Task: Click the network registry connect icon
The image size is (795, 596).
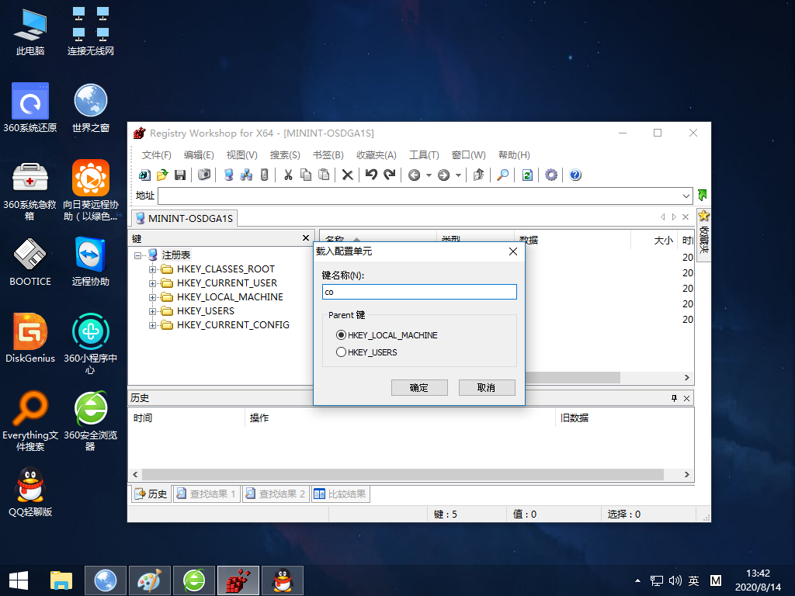Action: pos(246,175)
